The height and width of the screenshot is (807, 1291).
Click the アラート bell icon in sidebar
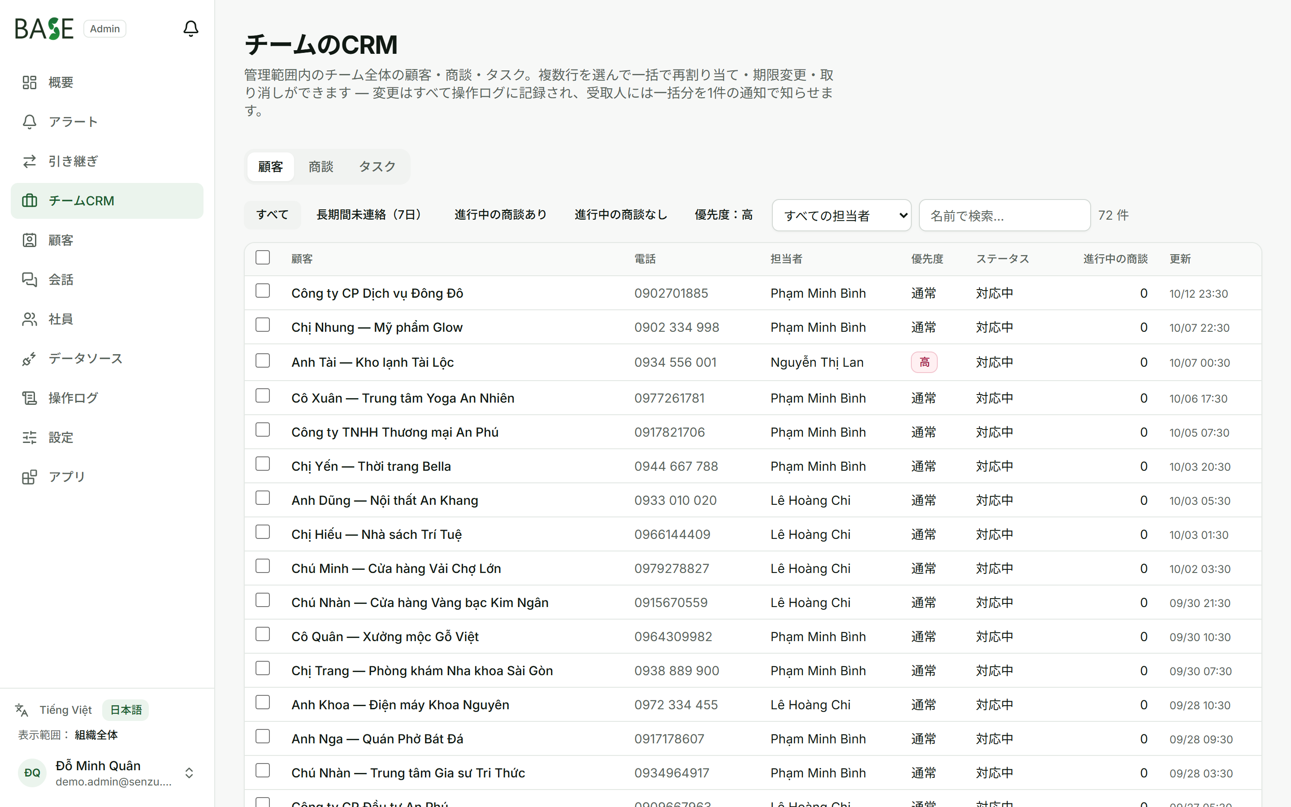29,121
